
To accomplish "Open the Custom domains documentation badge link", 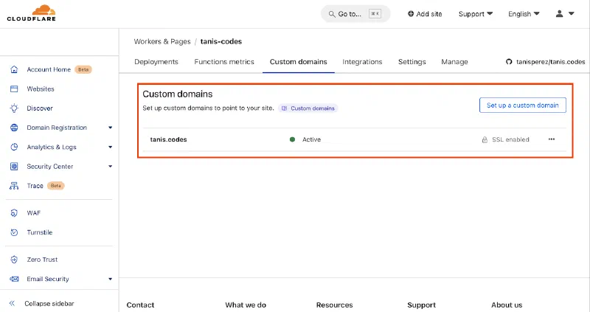I will tap(308, 108).
